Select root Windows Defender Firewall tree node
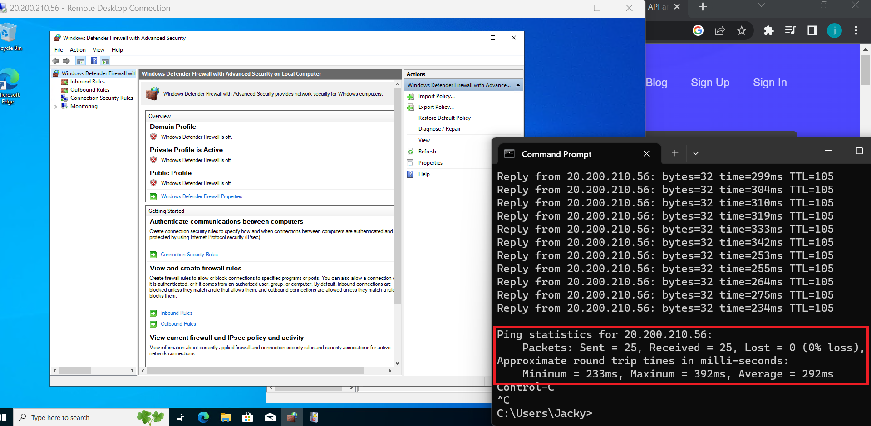The width and height of the screenshot is (871, 426). (x=98, y=73)
